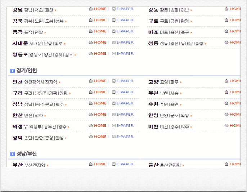The image size is (247, 192).
Task: Expand 성동 region via orange arrow
Action: tap(206, 44)
